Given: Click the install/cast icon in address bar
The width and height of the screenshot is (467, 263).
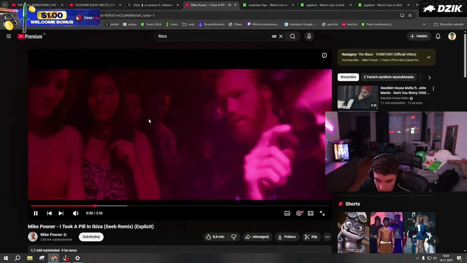Looking at the screenshot, I should 402,15.
